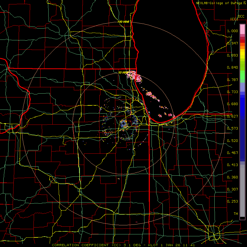247x247 pixels.
Task: Click the TH threshold label
Action: (x=236, y=214)
